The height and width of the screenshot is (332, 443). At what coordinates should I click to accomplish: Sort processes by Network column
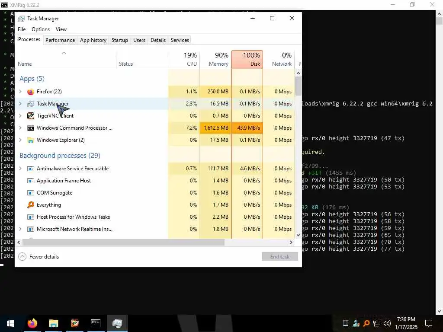[279, 60]
